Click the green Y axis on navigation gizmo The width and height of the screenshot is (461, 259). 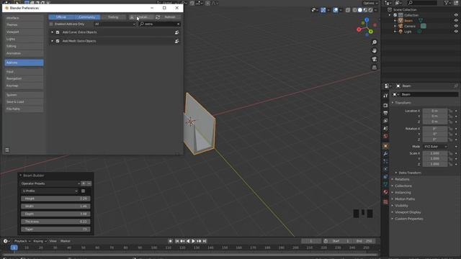coord(371,32)
